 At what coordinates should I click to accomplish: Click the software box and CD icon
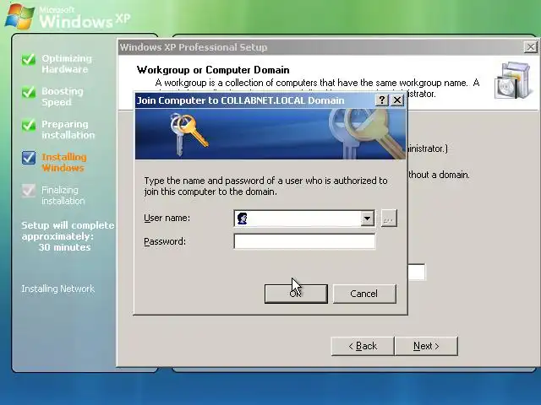pyautogui.click(x=512, y=81)
